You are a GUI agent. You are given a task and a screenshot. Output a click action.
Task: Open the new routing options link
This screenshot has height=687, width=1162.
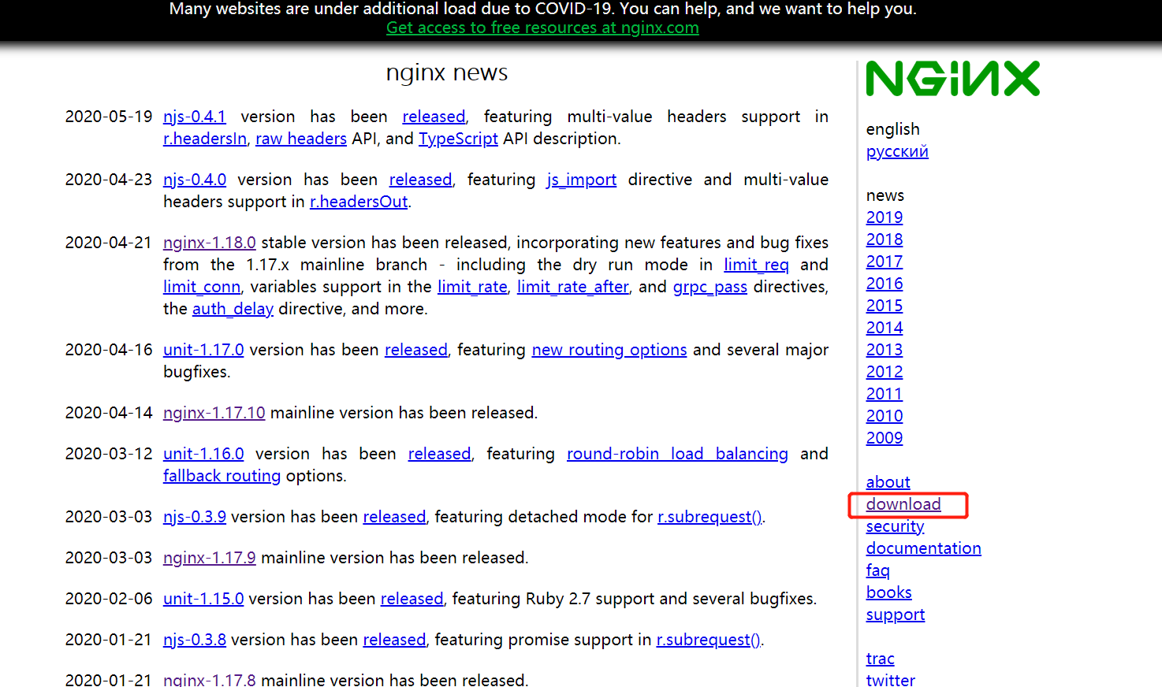(x=609, y=350)
